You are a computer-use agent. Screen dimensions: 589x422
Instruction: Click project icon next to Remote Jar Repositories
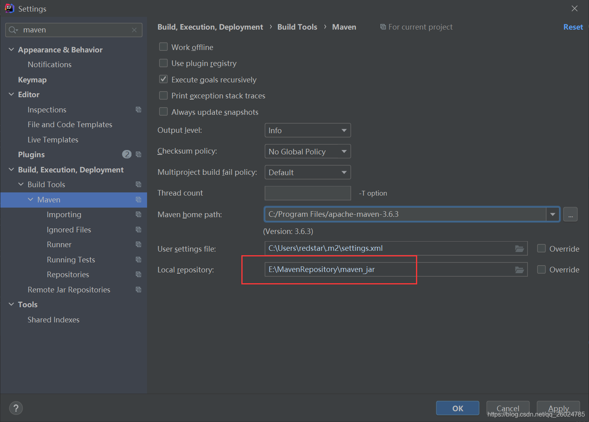pyautogui.click(x=139, y=290)
